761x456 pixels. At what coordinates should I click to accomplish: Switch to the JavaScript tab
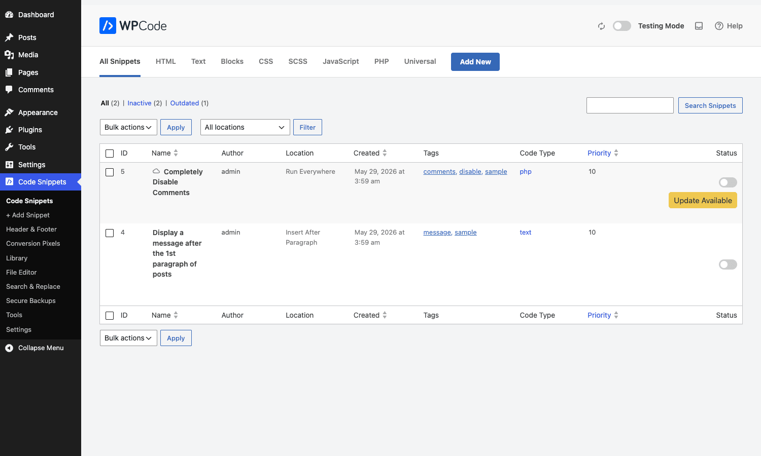pyautogui.click(x=341, y=61)
